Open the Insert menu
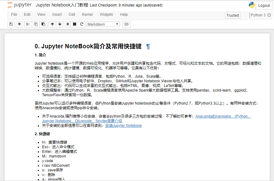 pyautogui.click(x=57, y=15)
